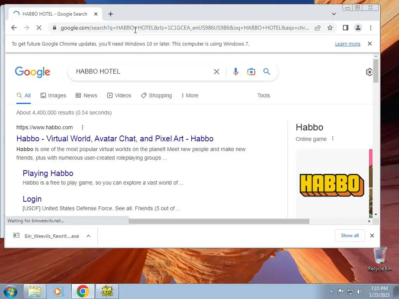Switch to Videos results
This screenshot has width=399, height=299.
coord(119,96)
